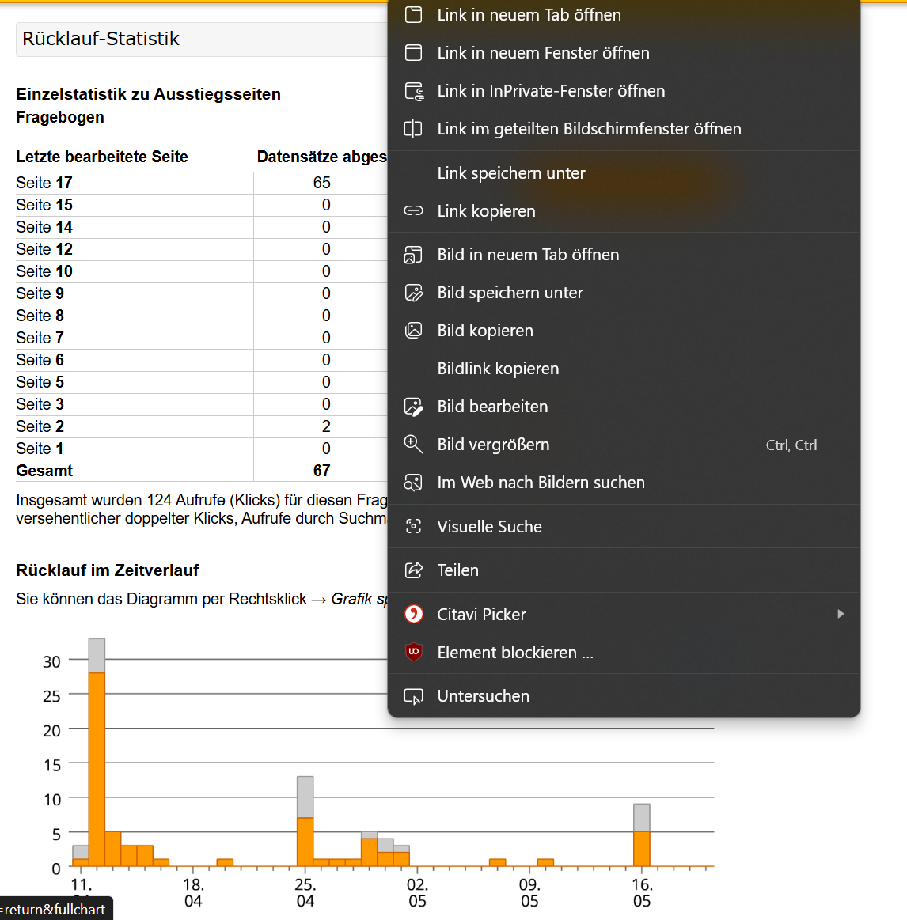The width and height of the screenshot is (907, 920).
Task: Click the tallest orange bar in chart
Action: pyautogui.click(x=97, y=769)
